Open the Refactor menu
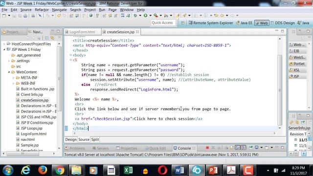Viewport: 313px width, 176px height. pos(42,10)
